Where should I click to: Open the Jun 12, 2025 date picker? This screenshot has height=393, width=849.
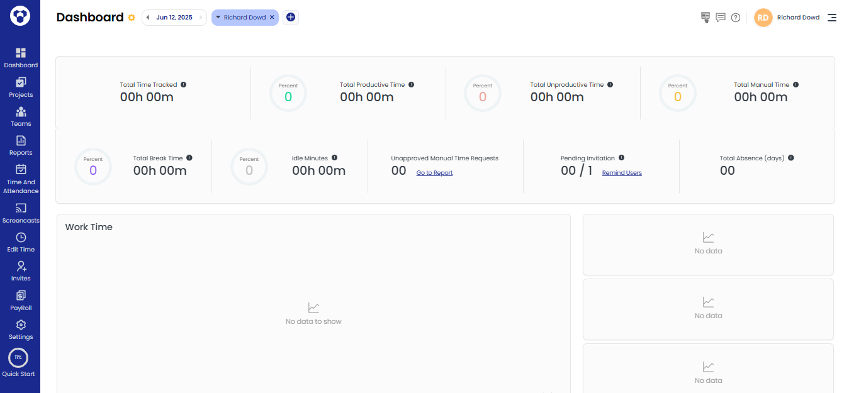pyautogui.click(x=174, y=17)
